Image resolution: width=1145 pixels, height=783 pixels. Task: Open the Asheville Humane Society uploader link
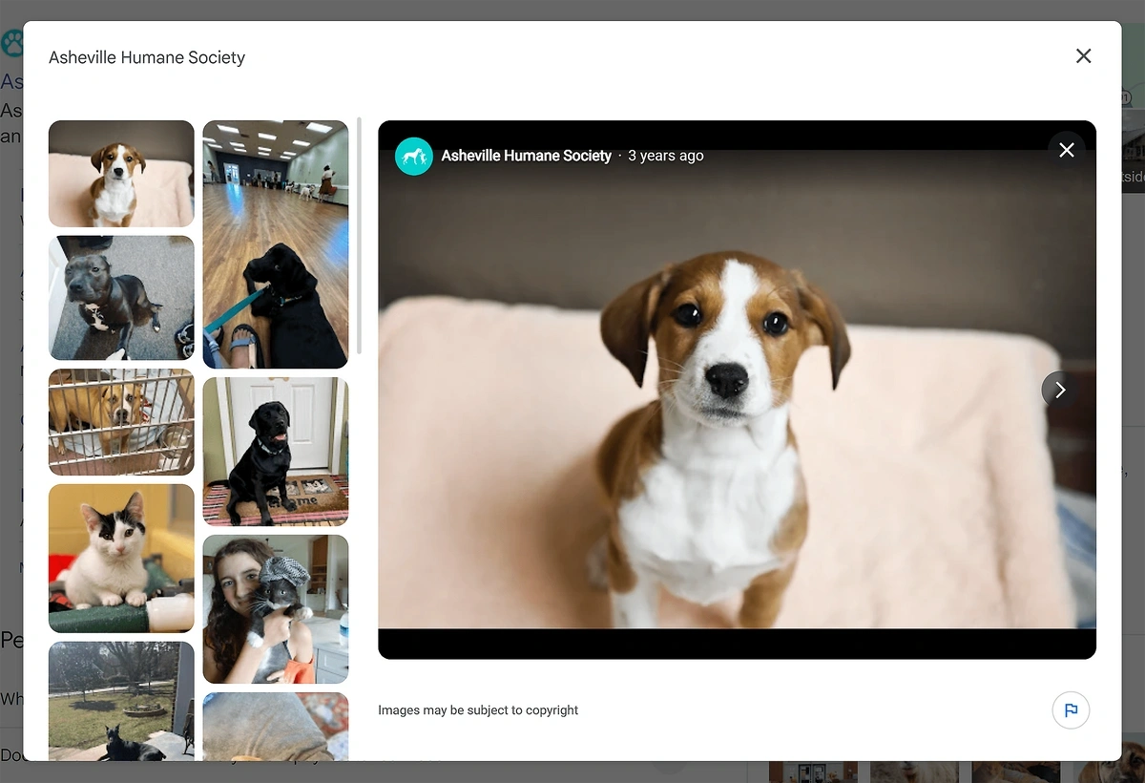pos(526,156)
